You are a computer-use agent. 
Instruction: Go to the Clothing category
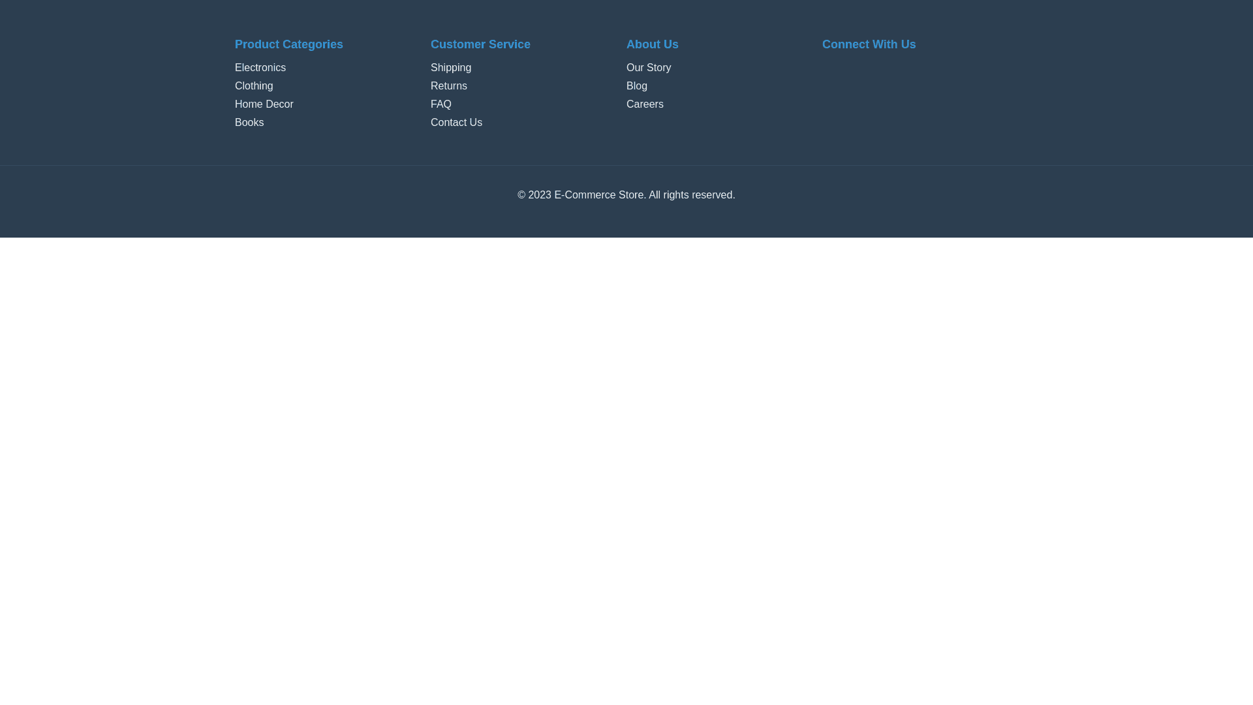pyautogui.click(x=254, y=86)
